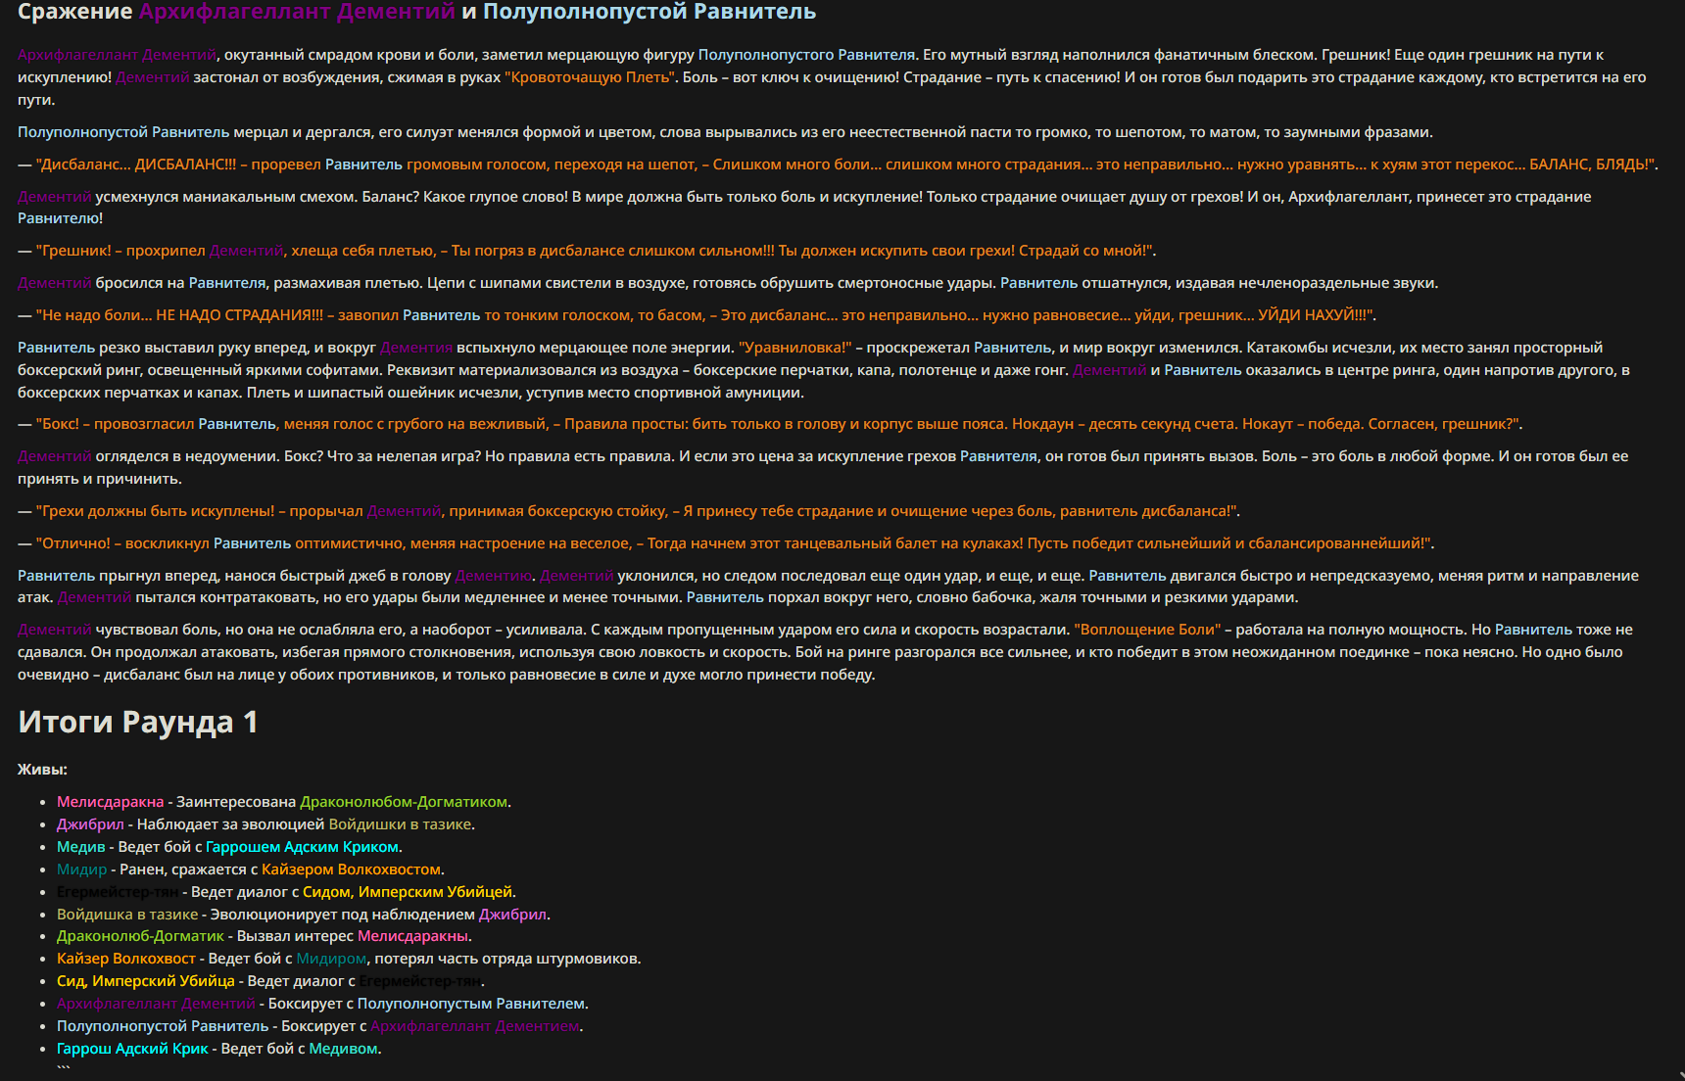This screenshot has width=1685, height=1081.
Task: Click purple 'Архифлагеллант Дементием' in the Равнитель row
Action: [475, 1026]
